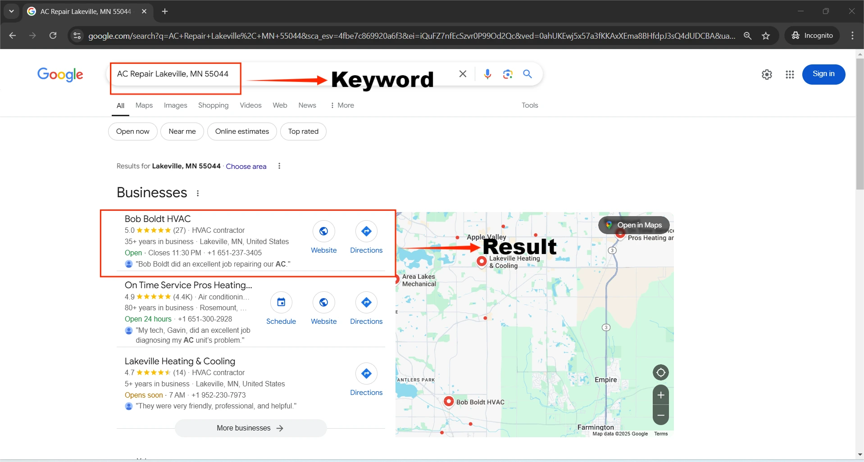Apply the Near me filter chip

pos(182,131)
